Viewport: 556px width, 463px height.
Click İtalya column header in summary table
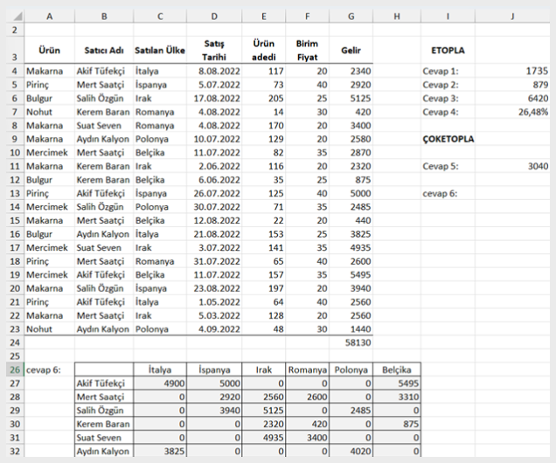[x=160, y=370]
